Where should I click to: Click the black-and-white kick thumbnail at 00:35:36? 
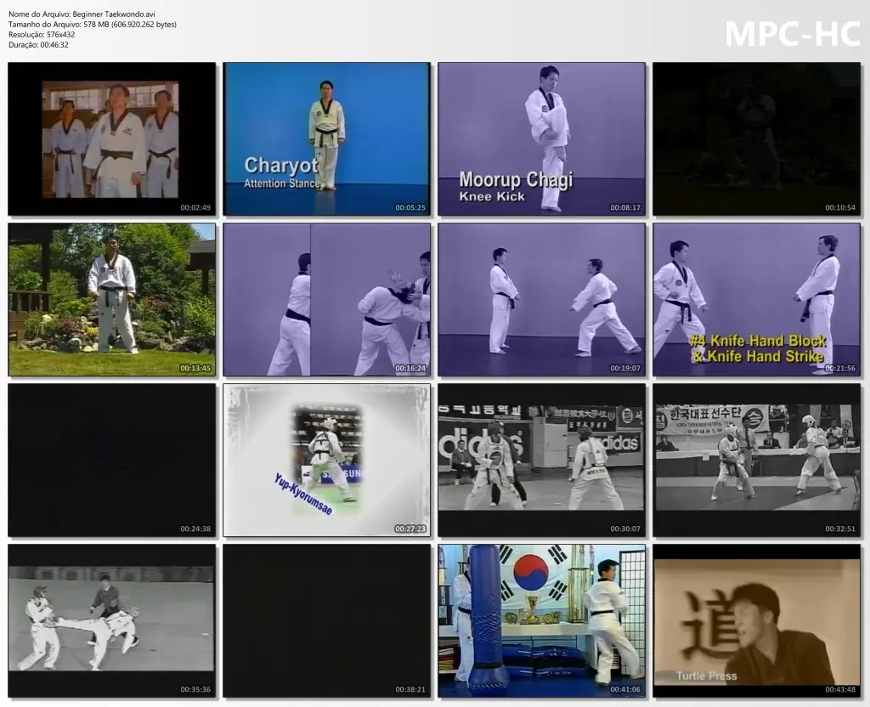[x=111, y=620]
